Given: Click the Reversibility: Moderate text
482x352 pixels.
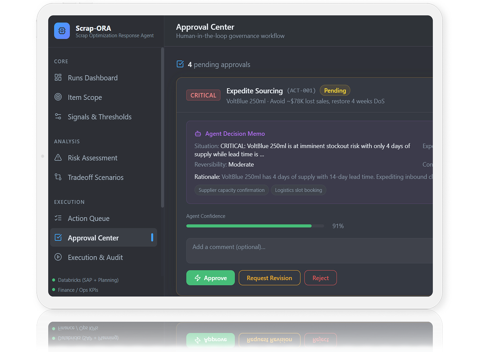Looking at the screenshot, I should tap(224, 164).
